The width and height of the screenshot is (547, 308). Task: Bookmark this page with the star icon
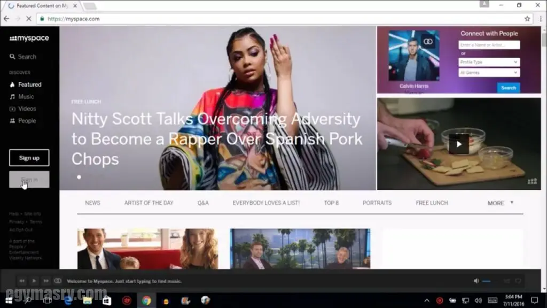click(527, 19)
